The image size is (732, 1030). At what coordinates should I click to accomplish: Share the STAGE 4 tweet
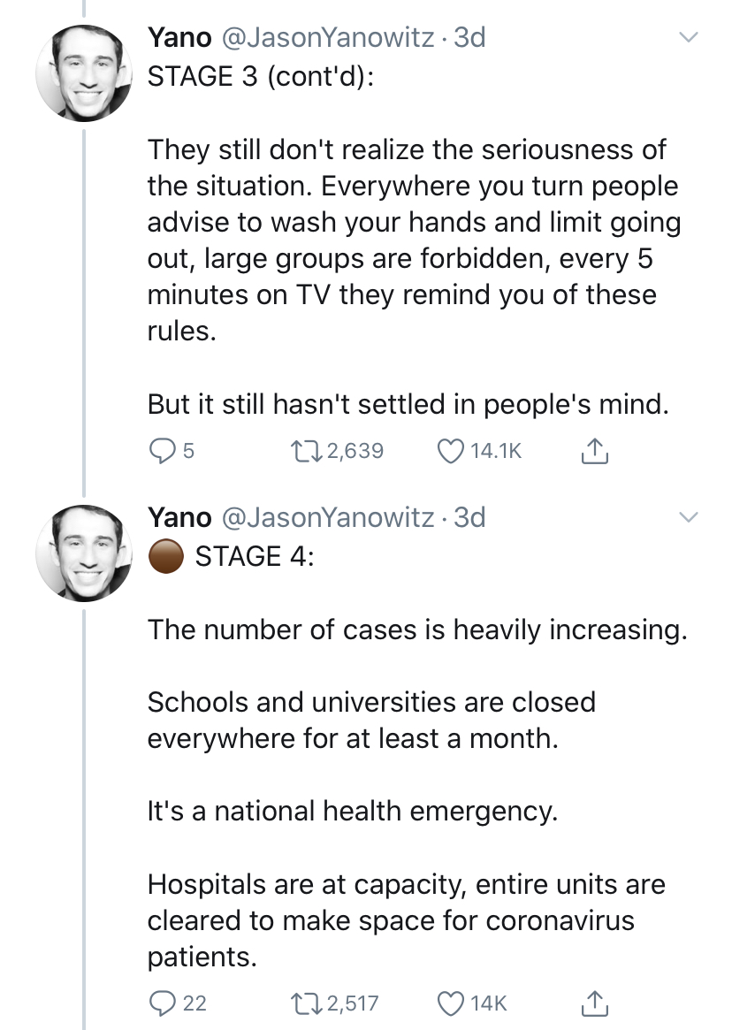[594, 1003]
